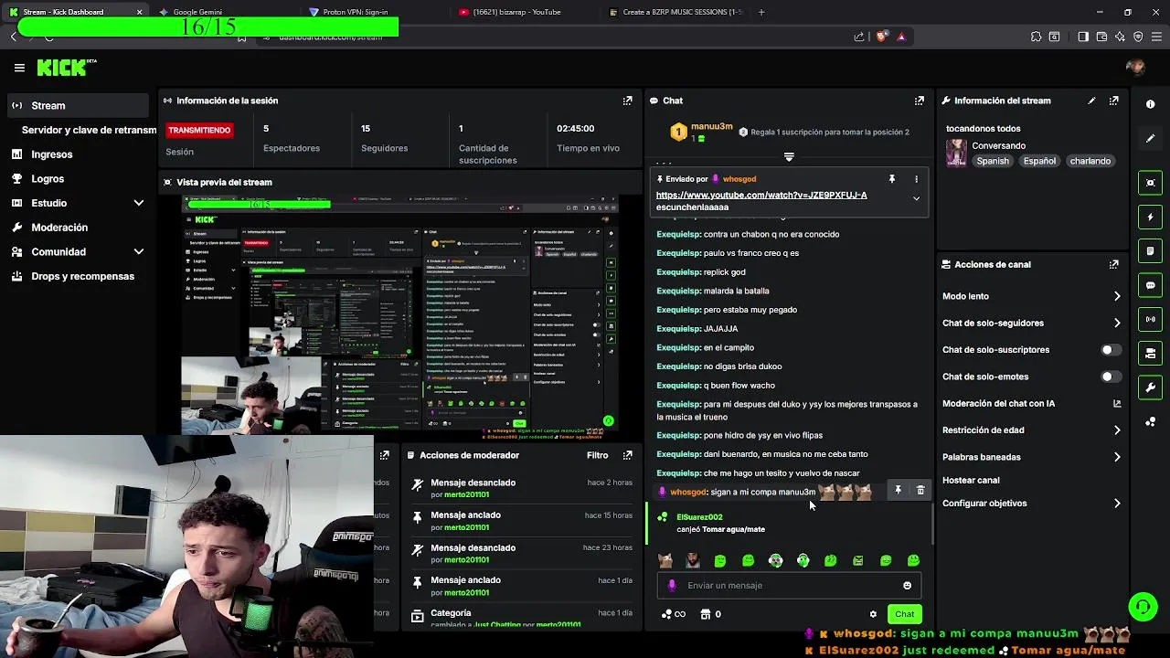The width and height of the screenshot is (1170, 658).
Task: Open the Brave Leo AI sparkle icon
Action: [1120, 37]
